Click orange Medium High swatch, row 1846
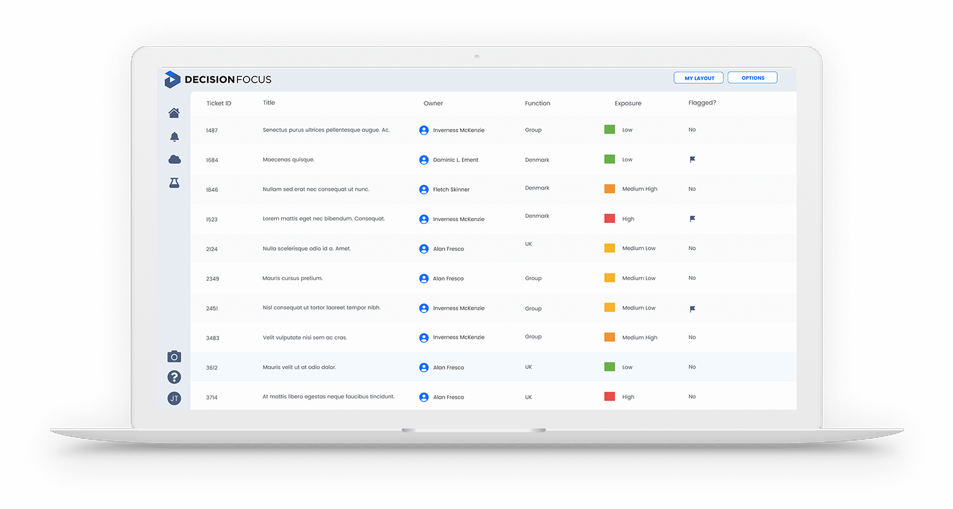 [x=609, y=189]
